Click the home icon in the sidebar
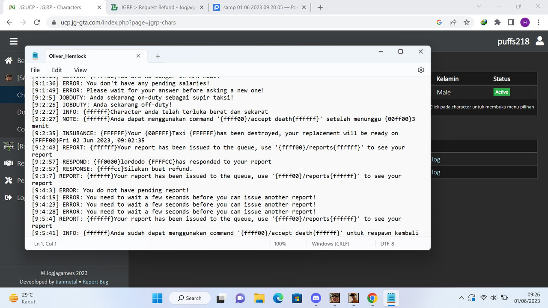Viewport: 548px width, 308px height. point(9,61)
